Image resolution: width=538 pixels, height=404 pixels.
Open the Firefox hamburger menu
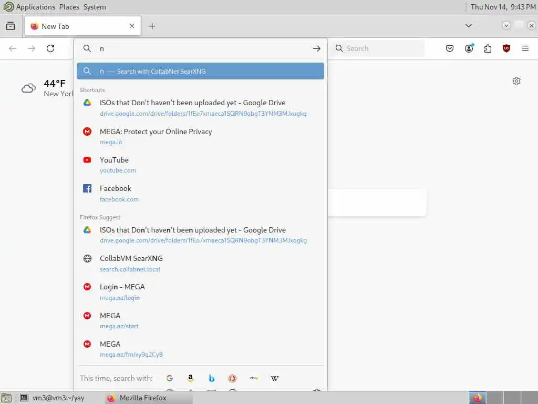coord(525,48)
